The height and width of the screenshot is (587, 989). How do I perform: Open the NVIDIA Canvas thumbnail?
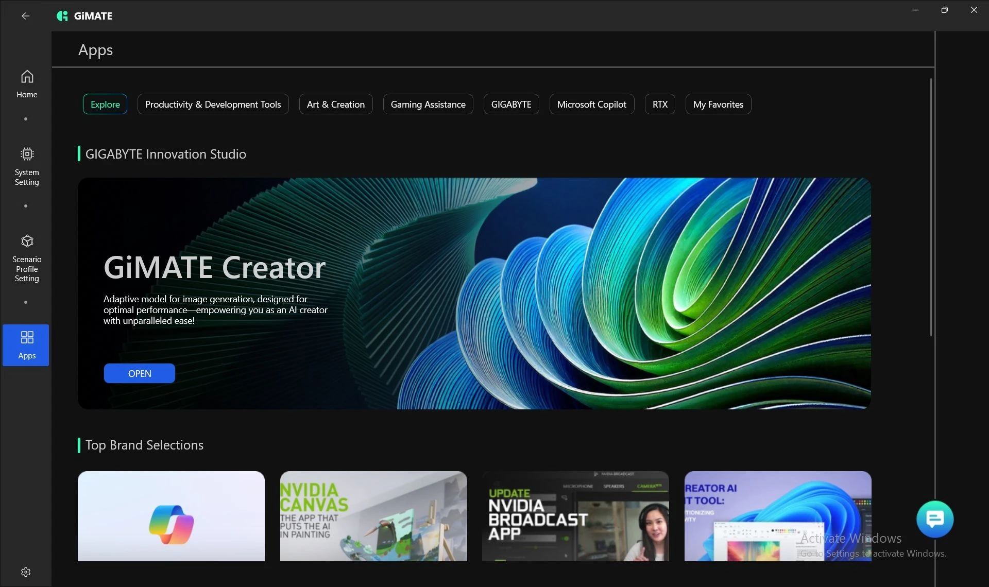pos(373,516)
